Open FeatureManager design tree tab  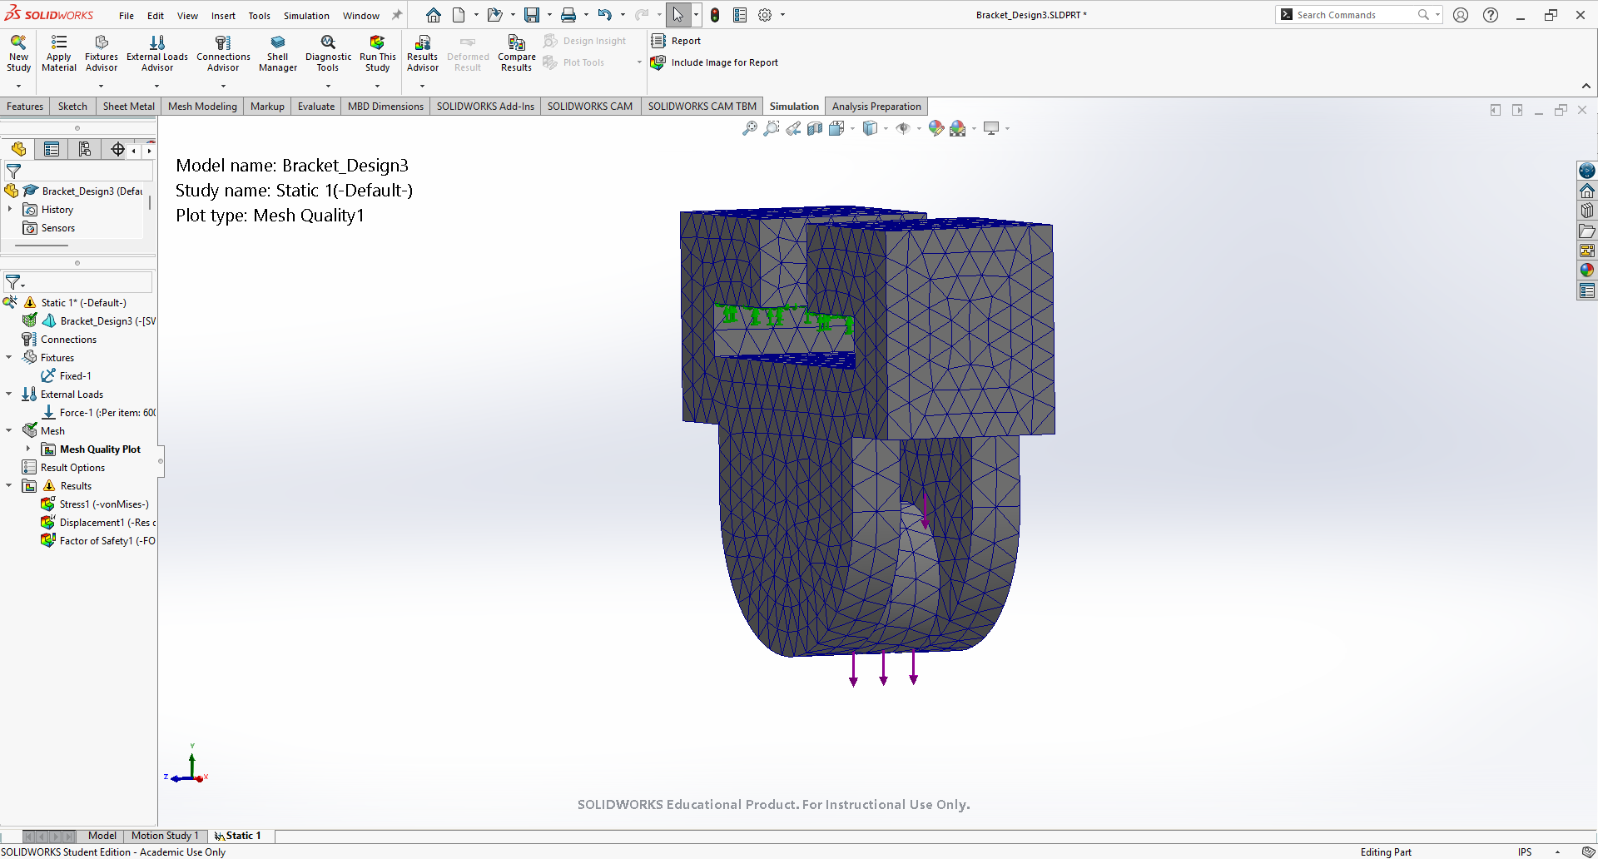[18, 149]
